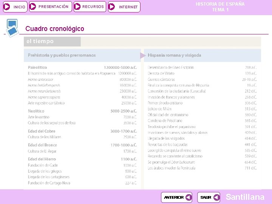272x204 pixels.
Task: Click the 'Edad del Cobre' heading
Action: click(42, 131)
